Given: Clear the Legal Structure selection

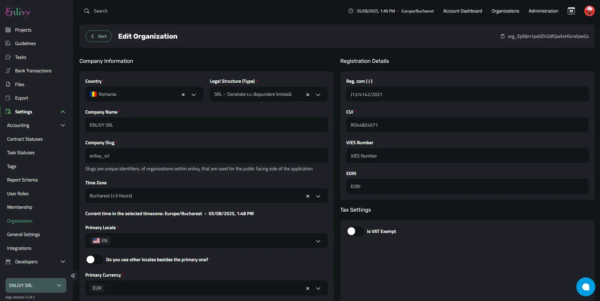Looking at the screenshot, I should point(307,95).
